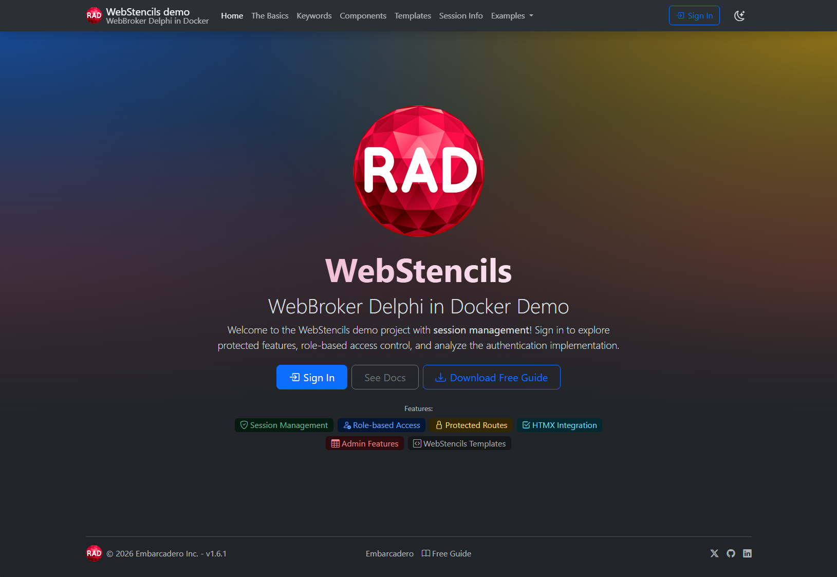
Task: Click the small RAD logo in footer
Action: pos(94,553)
